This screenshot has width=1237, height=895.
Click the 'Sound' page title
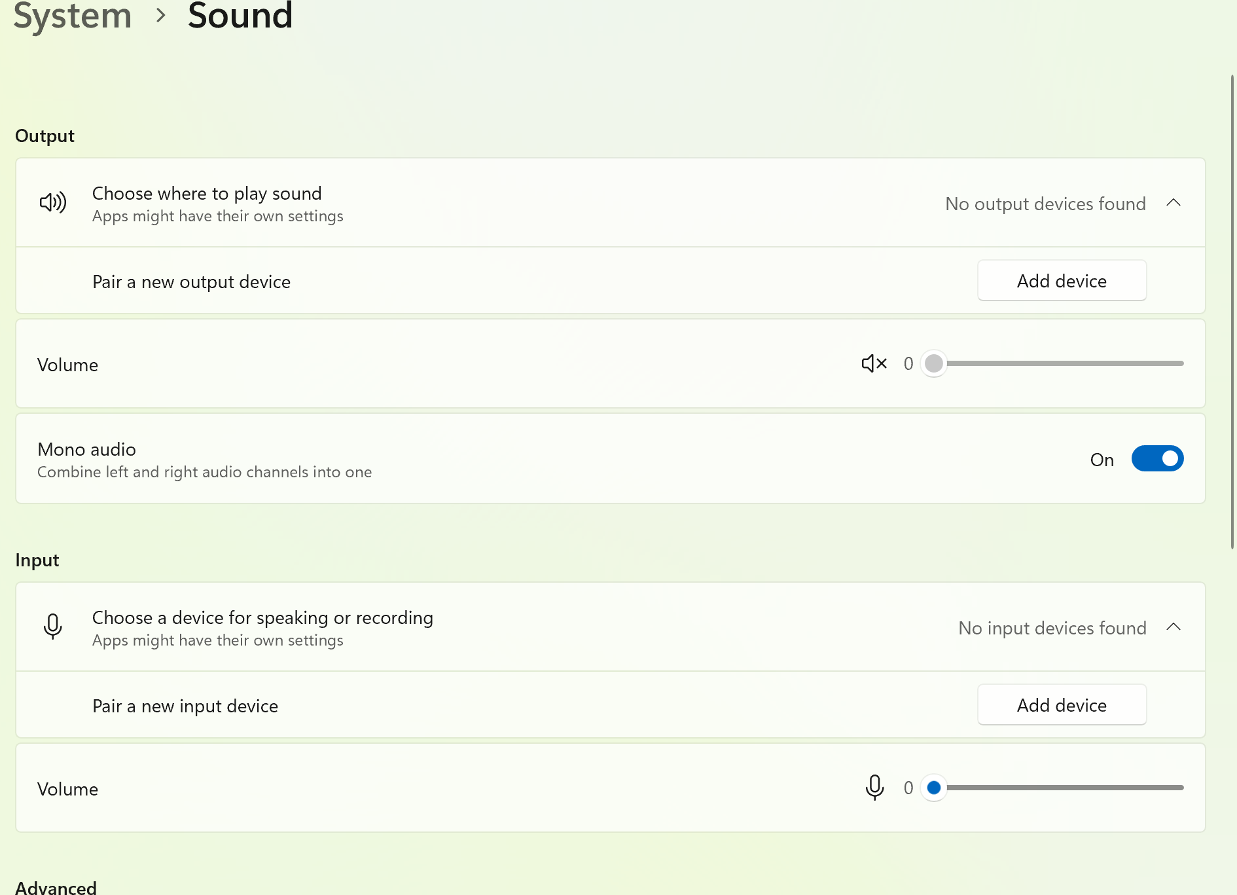240,16
